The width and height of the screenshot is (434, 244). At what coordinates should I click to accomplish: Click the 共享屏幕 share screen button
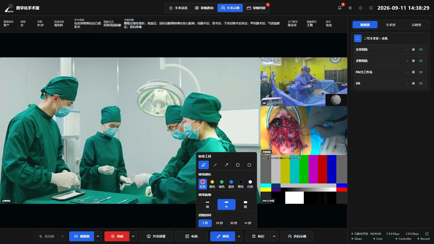156,236
